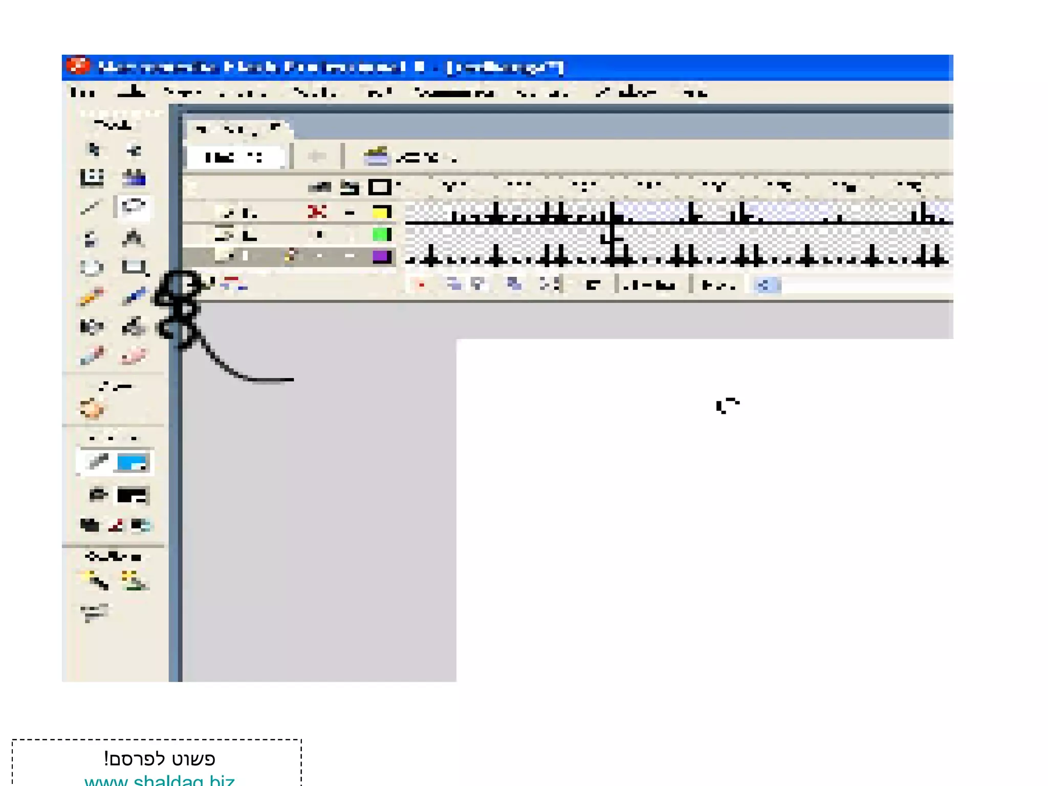The image size is (1048, 786).
Task: Open the Window menu
Action: (625, 93)
